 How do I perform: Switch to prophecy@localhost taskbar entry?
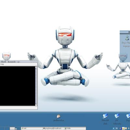click(x=54, y=128)
